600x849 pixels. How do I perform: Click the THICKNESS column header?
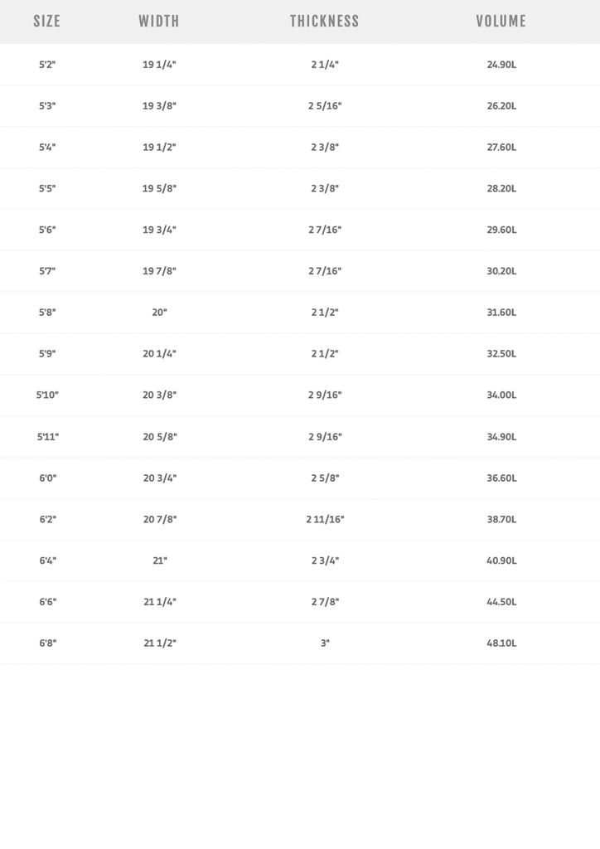click(324, 21)
